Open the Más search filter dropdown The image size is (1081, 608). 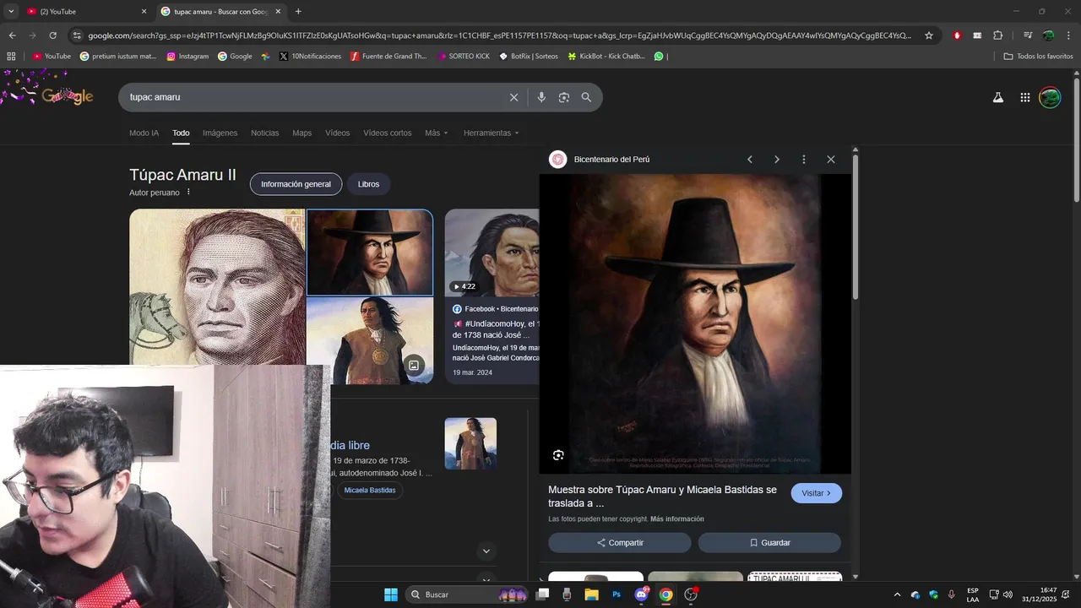pyautogui.click(x=437, y=133)
